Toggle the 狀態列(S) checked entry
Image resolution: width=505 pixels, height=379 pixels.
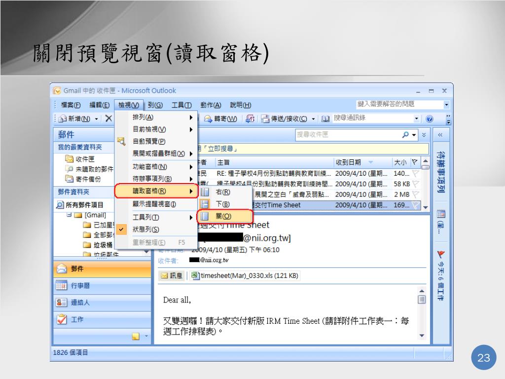tap(156, 229)
